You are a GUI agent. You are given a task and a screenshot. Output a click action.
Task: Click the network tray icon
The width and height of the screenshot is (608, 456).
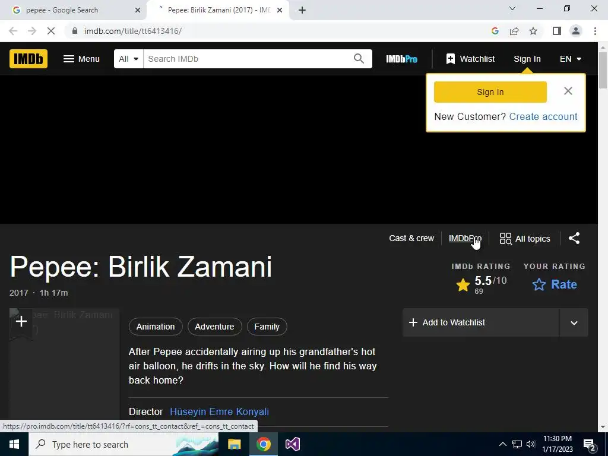click(517, 444)
